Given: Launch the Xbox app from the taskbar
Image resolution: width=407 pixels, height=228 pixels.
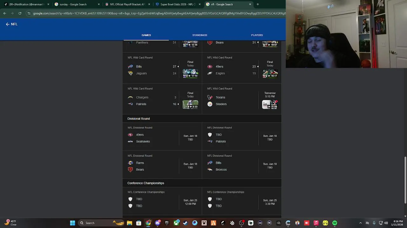Looking at the screenshot, I should [176, 223].
